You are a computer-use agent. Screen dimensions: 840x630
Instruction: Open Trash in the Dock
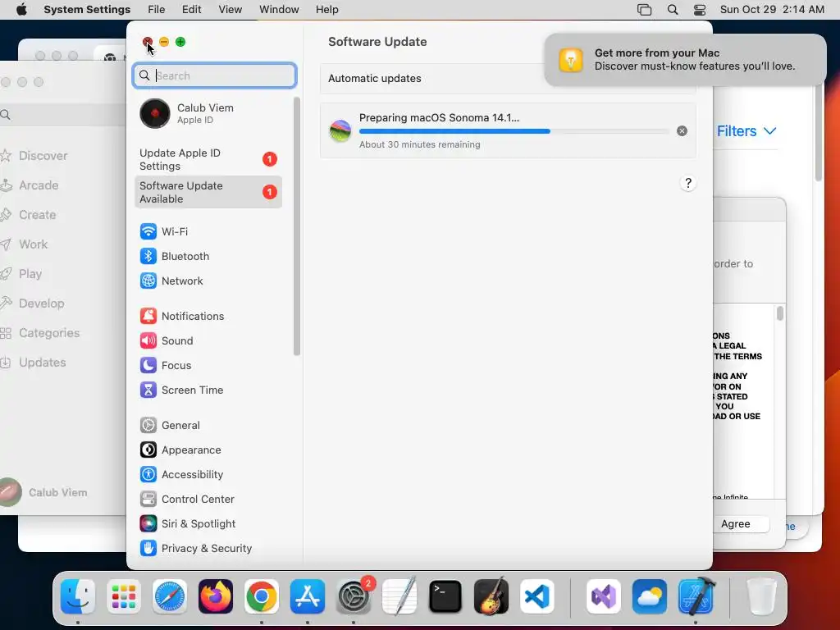(761, 596)
